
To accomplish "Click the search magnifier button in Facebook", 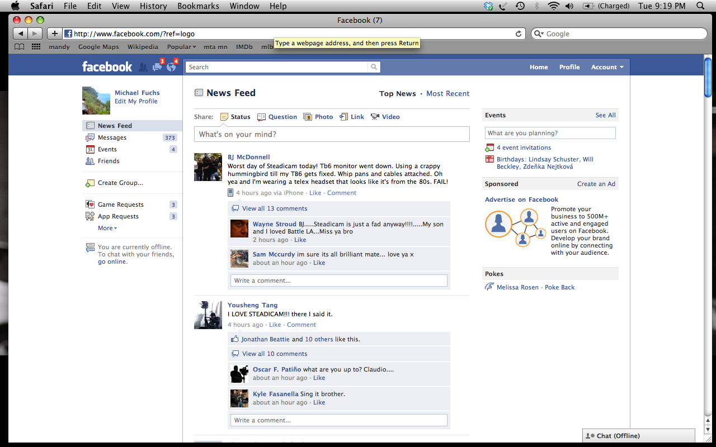I will click(x=374, y=67).
